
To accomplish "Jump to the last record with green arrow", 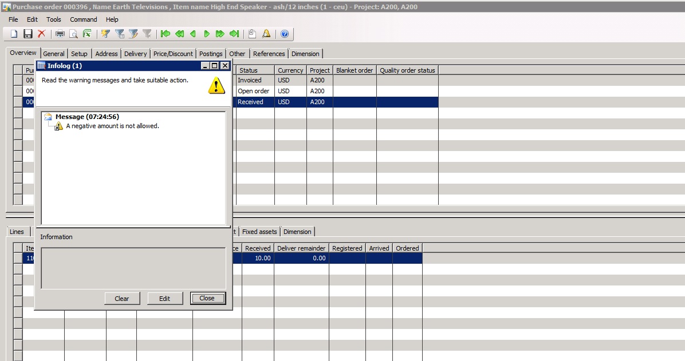I will click(234, 34).
